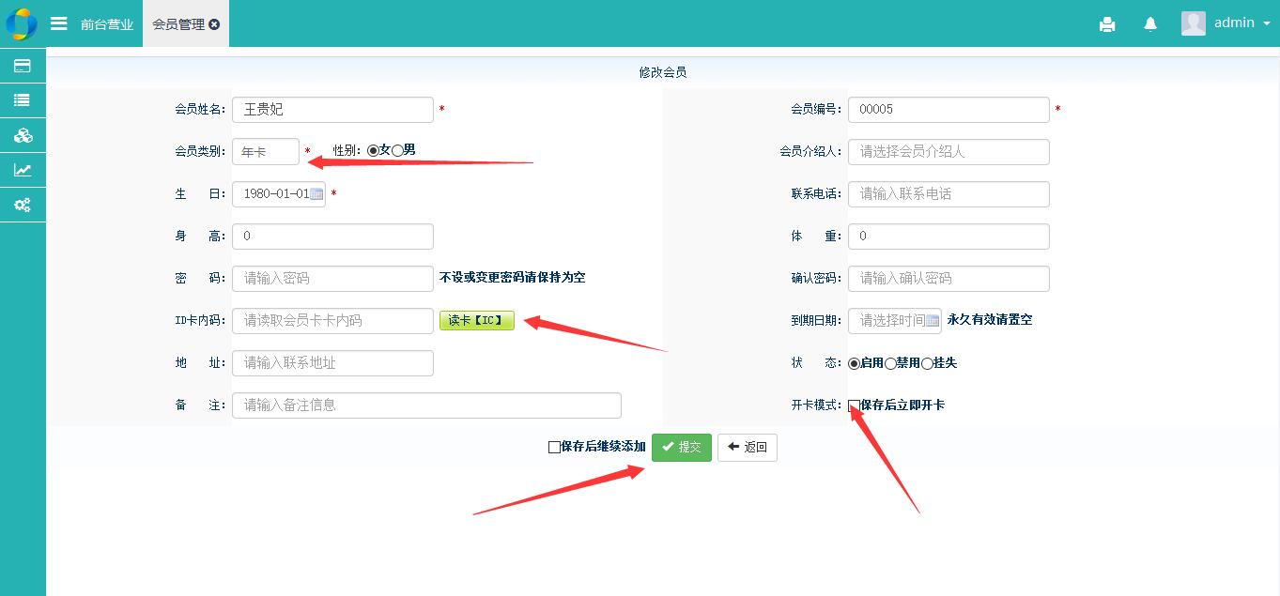The height and width of the screenshot is (596, 1280).
Task: Switch to the 前台营业 tab
Action: [106, 24]
